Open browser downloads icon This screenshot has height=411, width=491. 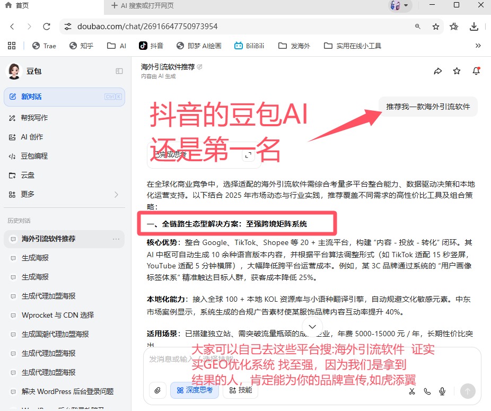point(474,27)
